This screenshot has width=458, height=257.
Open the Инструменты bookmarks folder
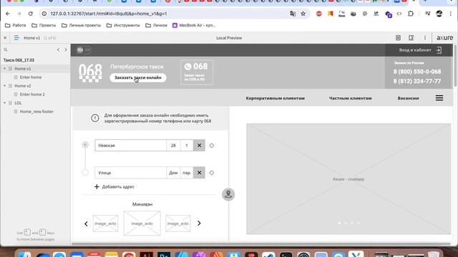pyautogui.click(x=123, y=26)
